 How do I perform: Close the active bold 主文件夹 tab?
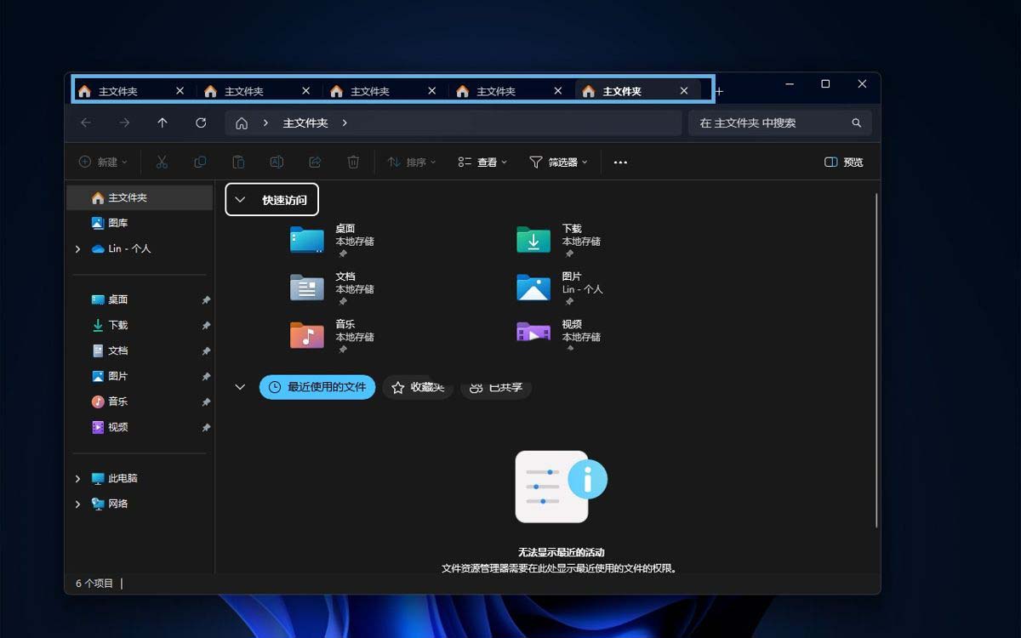coord(684,91)
